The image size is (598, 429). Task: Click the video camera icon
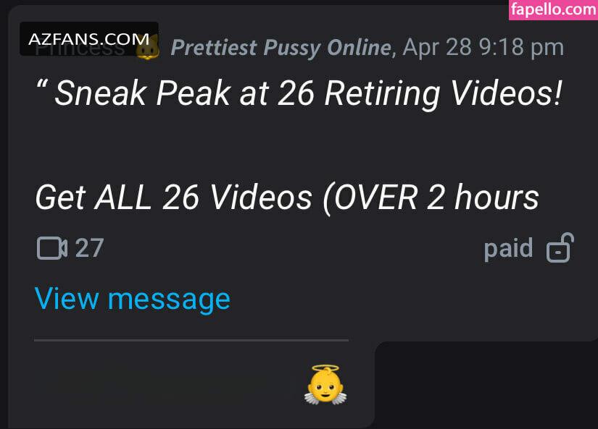click(x=52, y=248)
